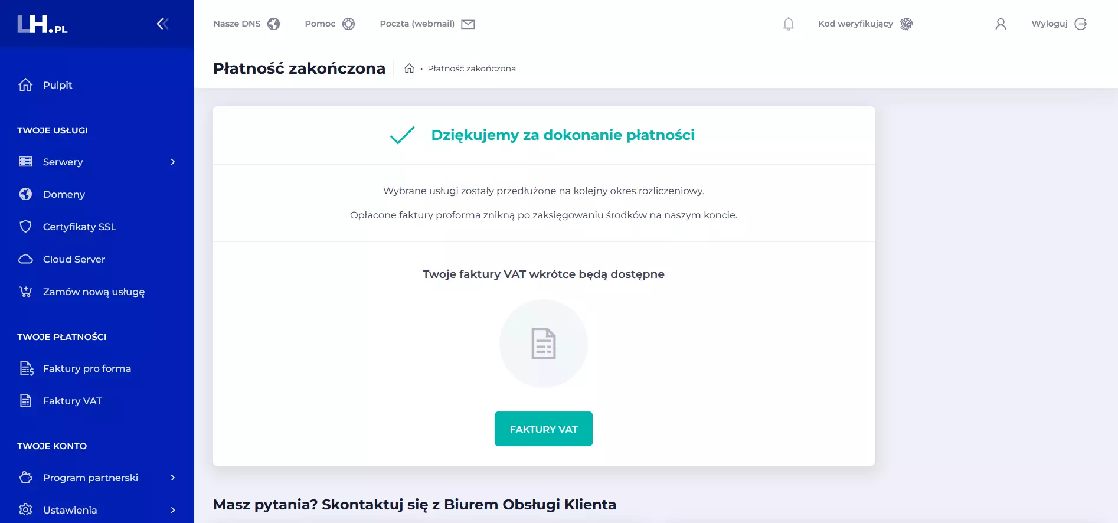Click the lifebuoy icon next to Pomoc
1118x523 pixels.
[349, 24]
